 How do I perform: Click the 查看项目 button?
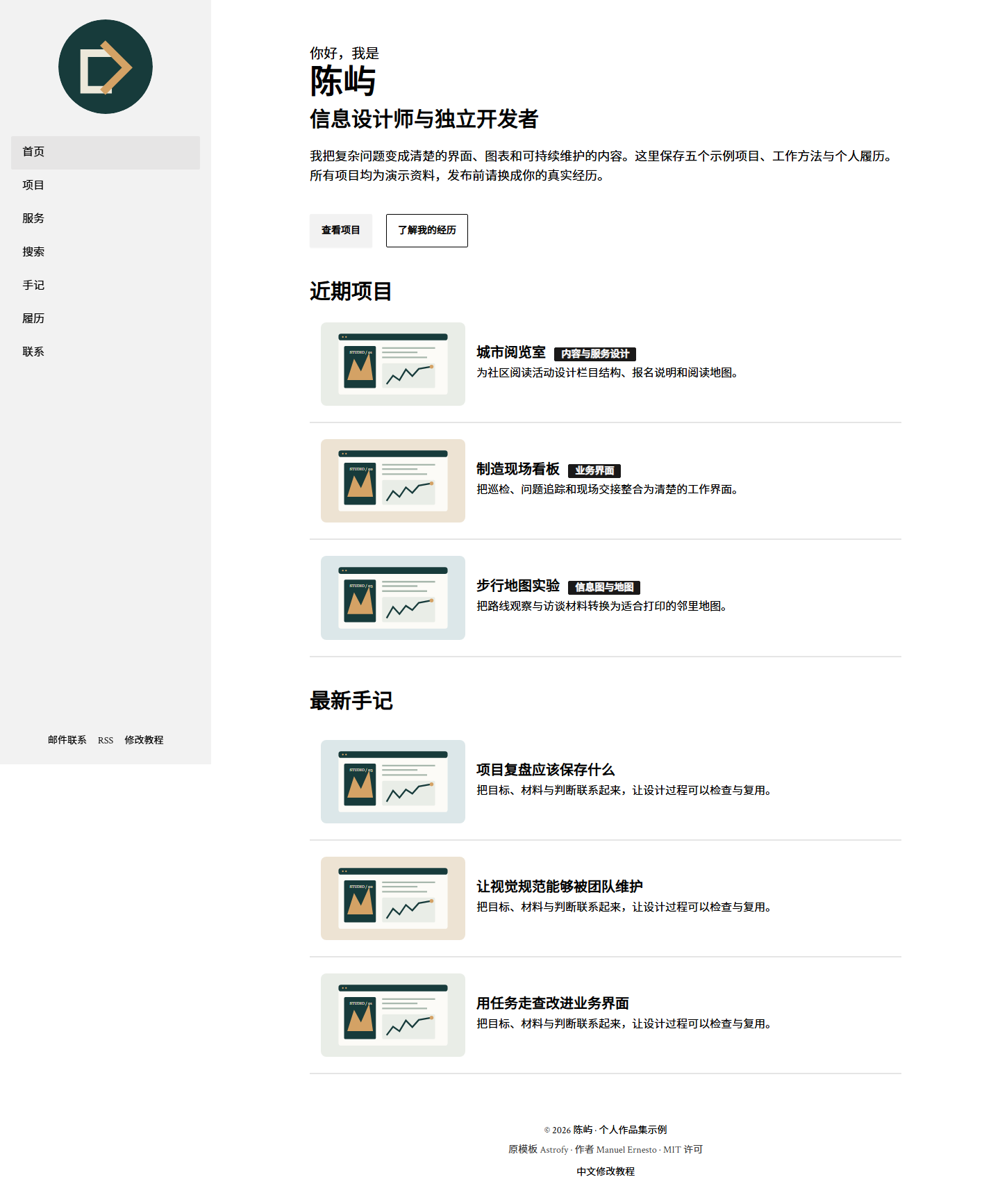pyautogui.click(x=341, y=231)
